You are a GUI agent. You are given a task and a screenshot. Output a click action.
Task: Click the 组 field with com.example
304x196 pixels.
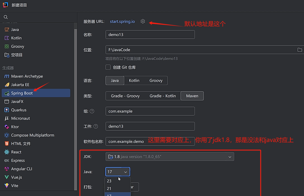coord(150,111)
